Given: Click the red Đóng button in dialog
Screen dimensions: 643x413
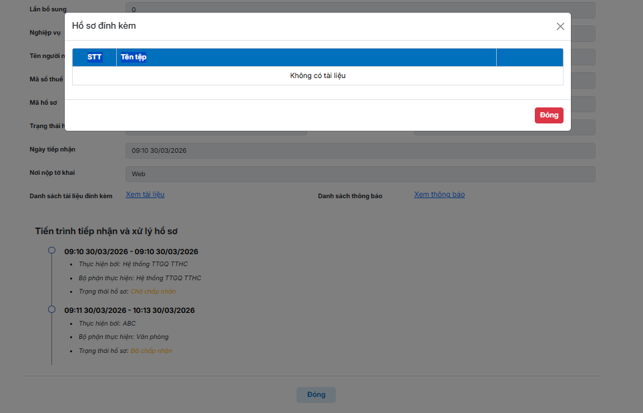Looking at the screenshot, I should coord(549,115).
